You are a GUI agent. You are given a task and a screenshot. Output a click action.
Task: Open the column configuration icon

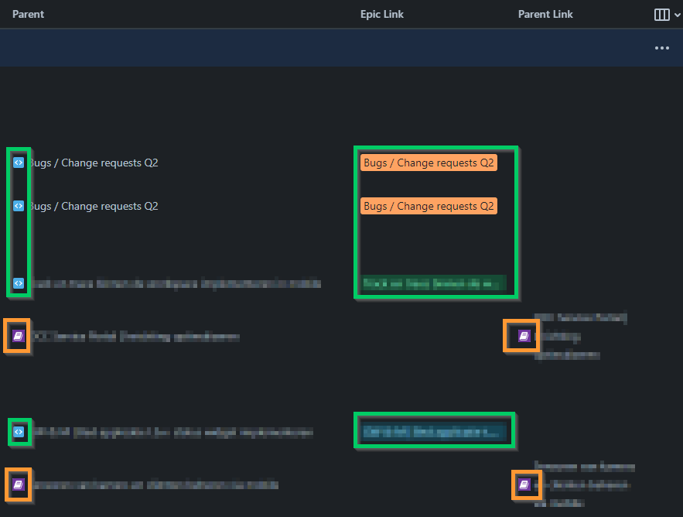tap(661, 15)
